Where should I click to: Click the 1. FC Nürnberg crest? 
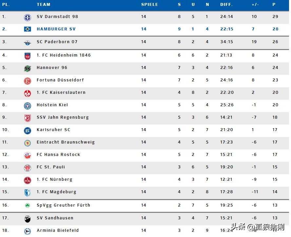pyautogui.click(x=28, y=180)
